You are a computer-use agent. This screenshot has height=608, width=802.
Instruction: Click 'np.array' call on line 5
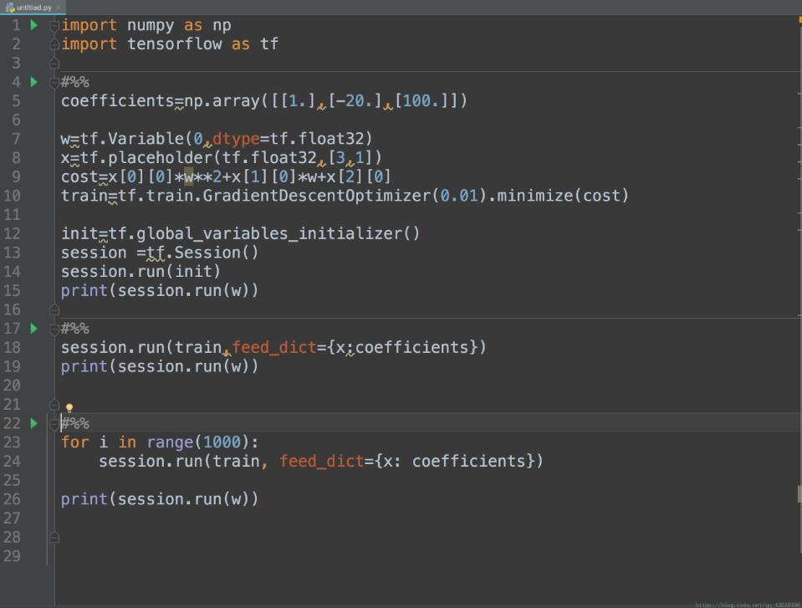tap(222, 100)
